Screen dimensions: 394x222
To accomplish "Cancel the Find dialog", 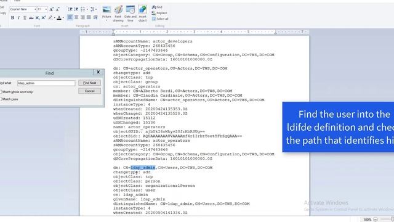I will tap(89, 91).
